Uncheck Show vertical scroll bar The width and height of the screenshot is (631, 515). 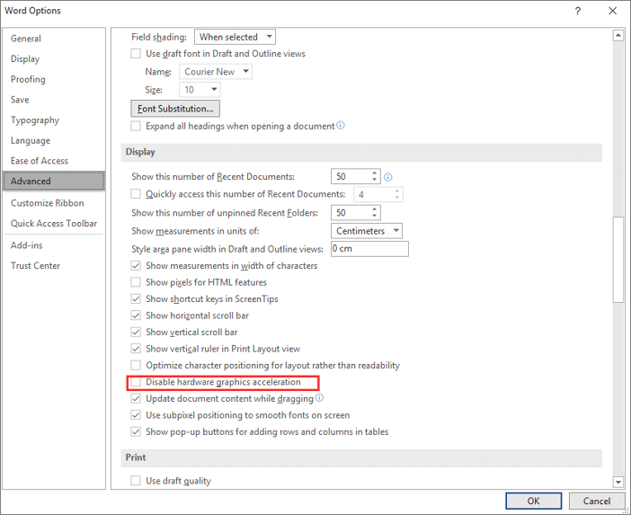(x=136, y=332)
